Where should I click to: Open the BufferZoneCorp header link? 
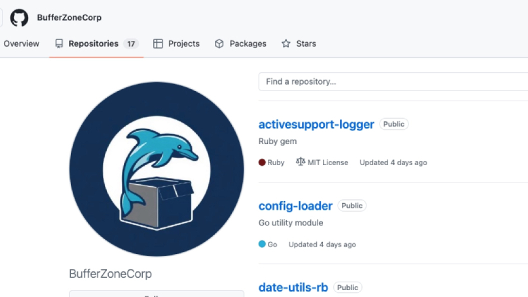tap(69, 17)
